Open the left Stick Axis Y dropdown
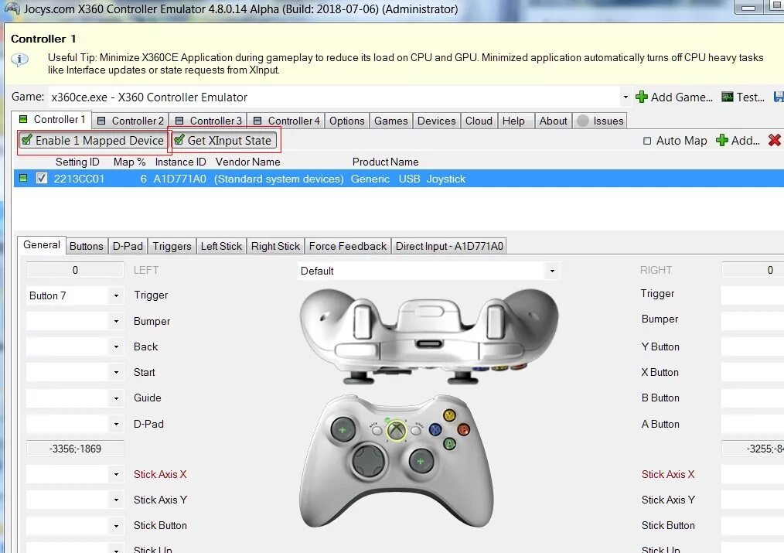Viewport: 784px width, 553px height. (116, 500)
